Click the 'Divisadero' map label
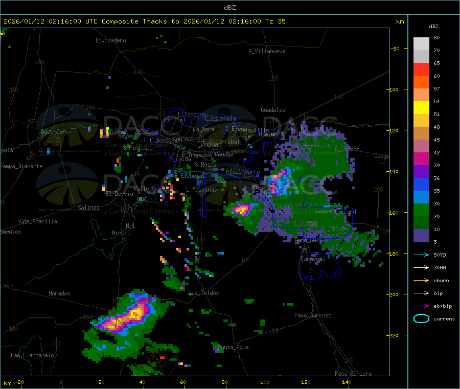 tap(110, 40)
